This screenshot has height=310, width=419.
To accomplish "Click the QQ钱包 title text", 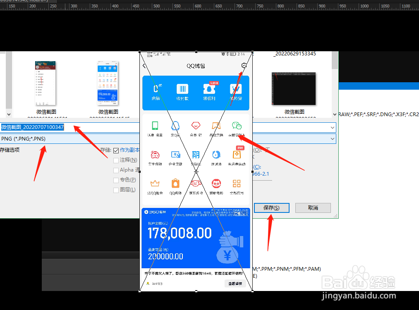I will tap(196, 66).
